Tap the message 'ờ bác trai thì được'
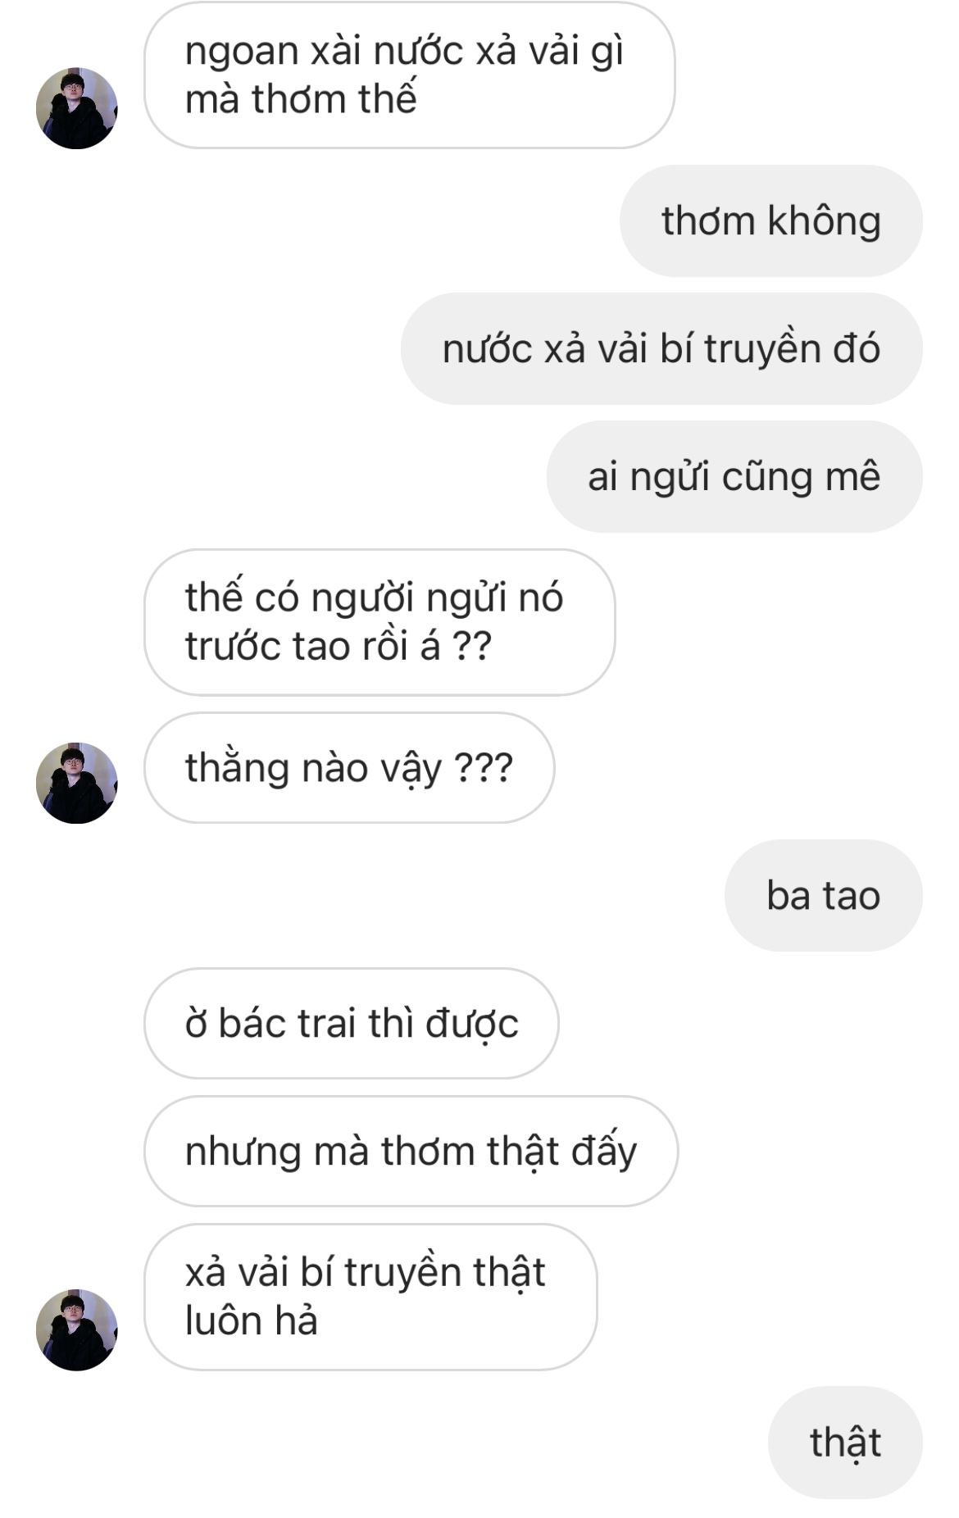 352,1023
